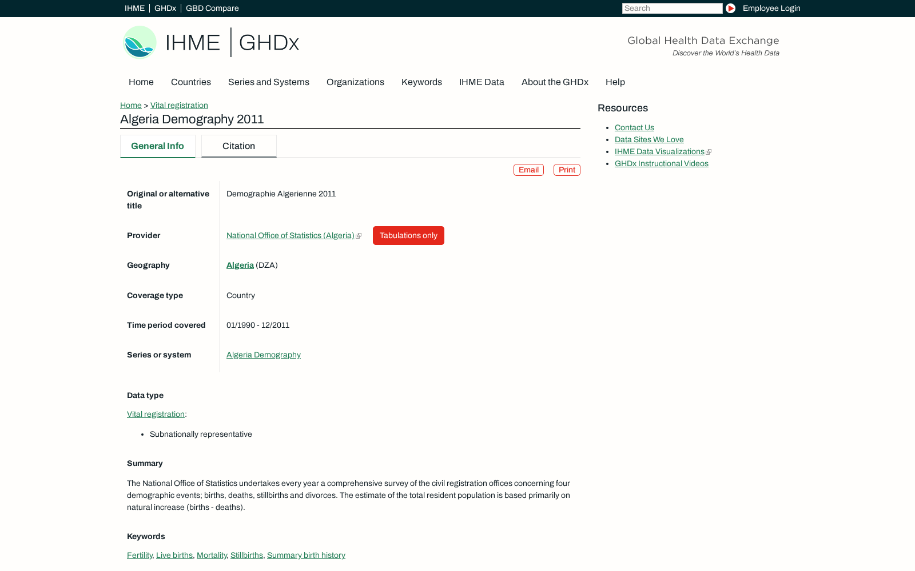Open the Keywords menu item
This screenshot has width=915, height=571.
(x=421, y=82)
